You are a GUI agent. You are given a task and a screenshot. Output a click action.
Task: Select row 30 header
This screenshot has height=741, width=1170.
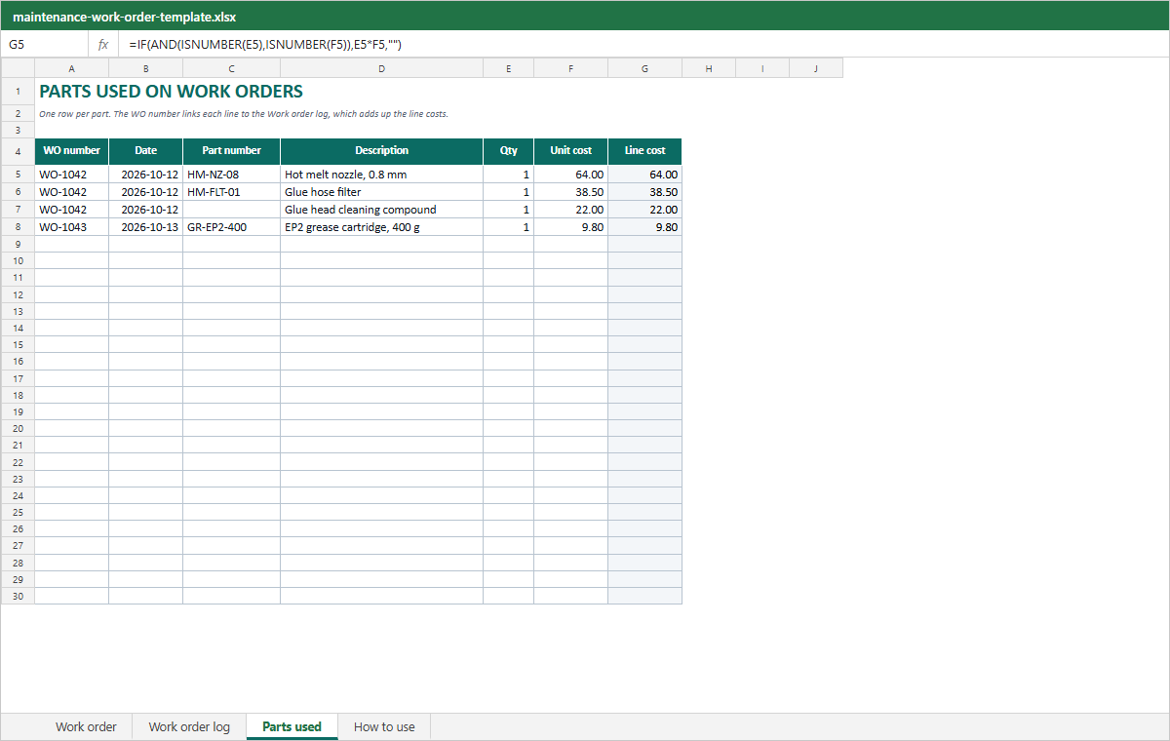(18, 596)
